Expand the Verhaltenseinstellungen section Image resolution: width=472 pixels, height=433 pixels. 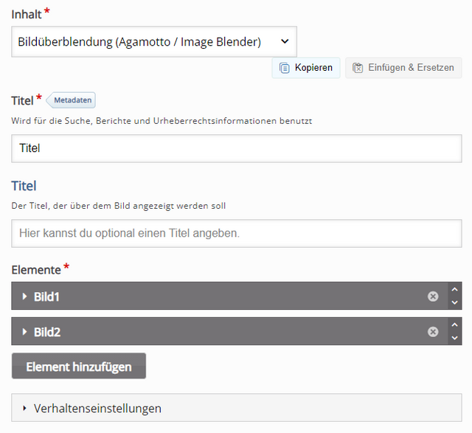237,408
